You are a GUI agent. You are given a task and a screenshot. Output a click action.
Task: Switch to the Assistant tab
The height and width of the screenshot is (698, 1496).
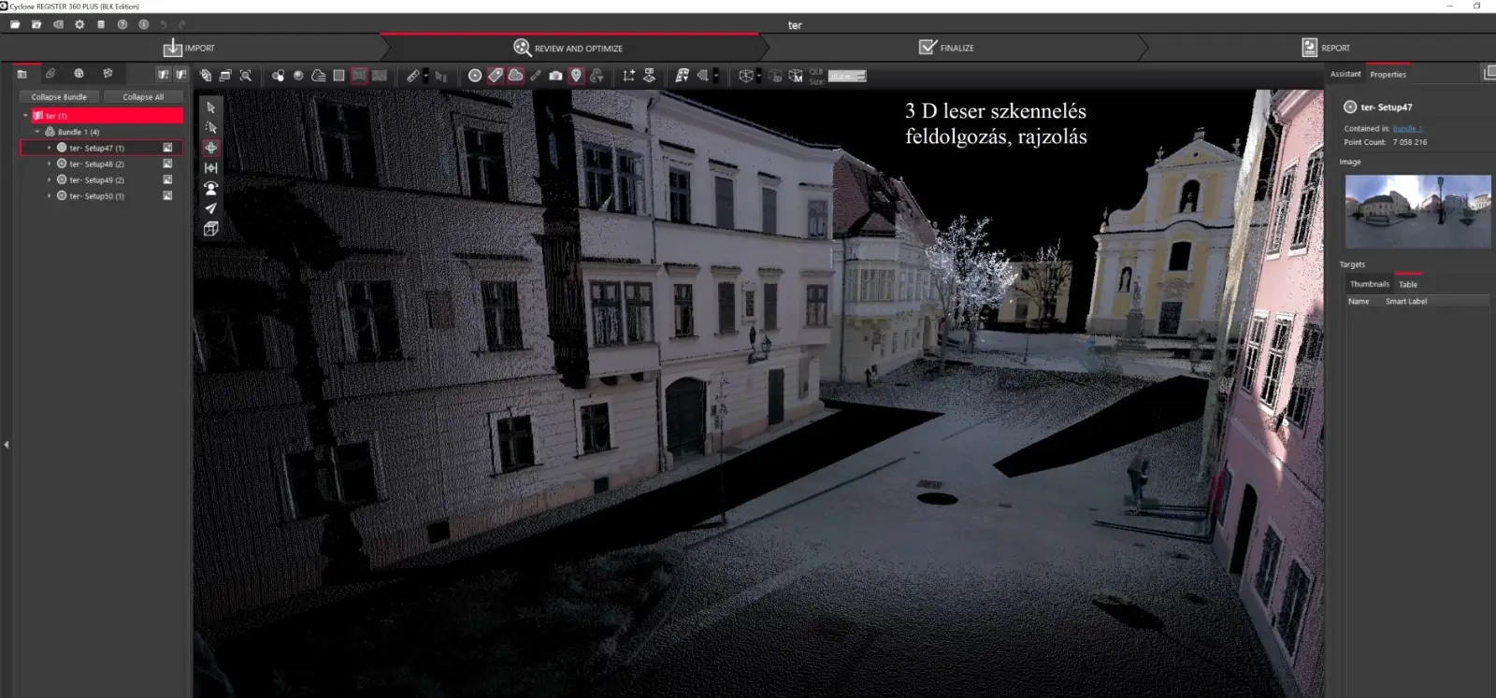(x=1345, y=75)
